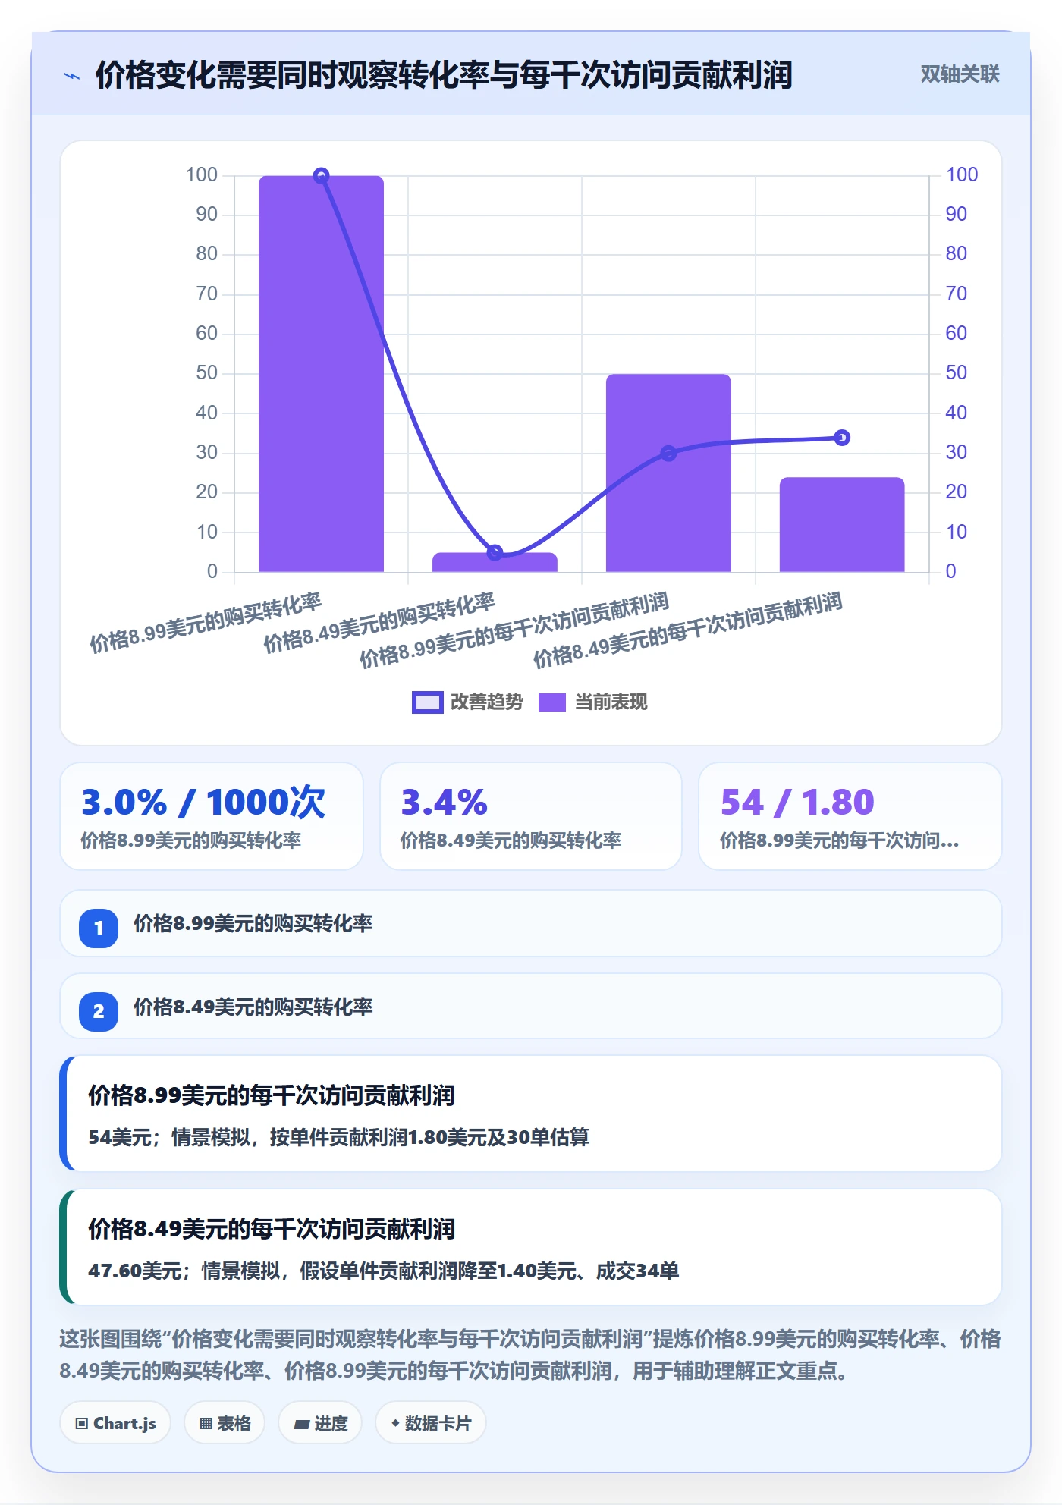Click the number 1 badge
The width and height of the screenshot is (1062, 1505).
[x=99, y=928]
